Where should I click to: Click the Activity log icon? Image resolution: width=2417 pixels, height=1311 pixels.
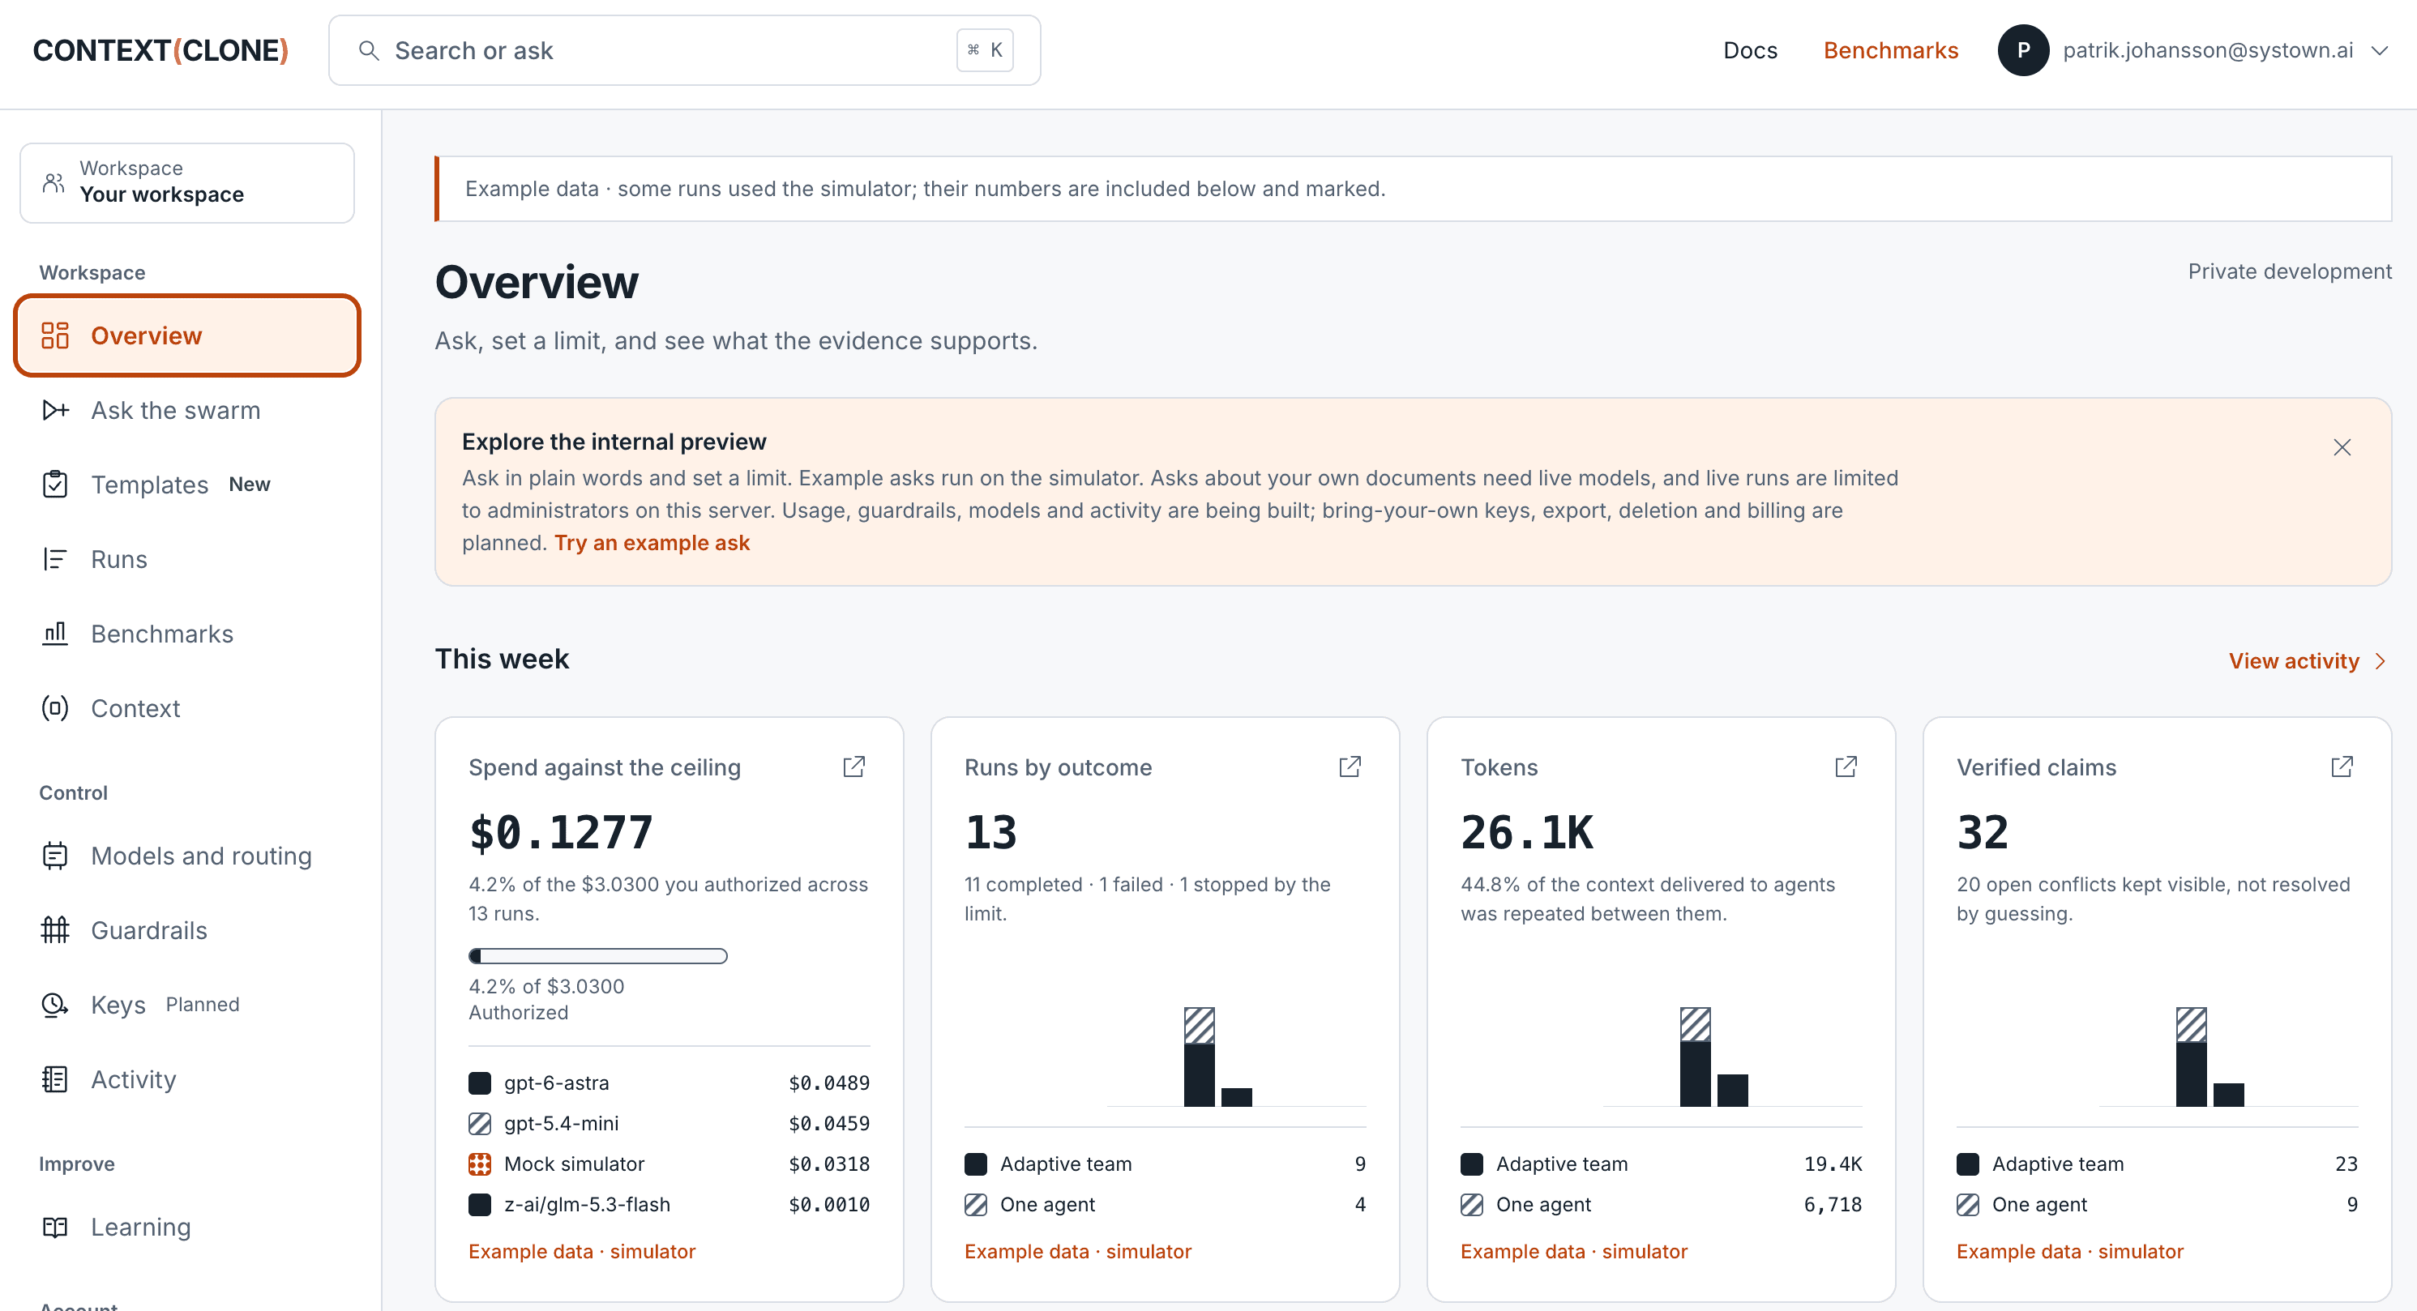55,1079
